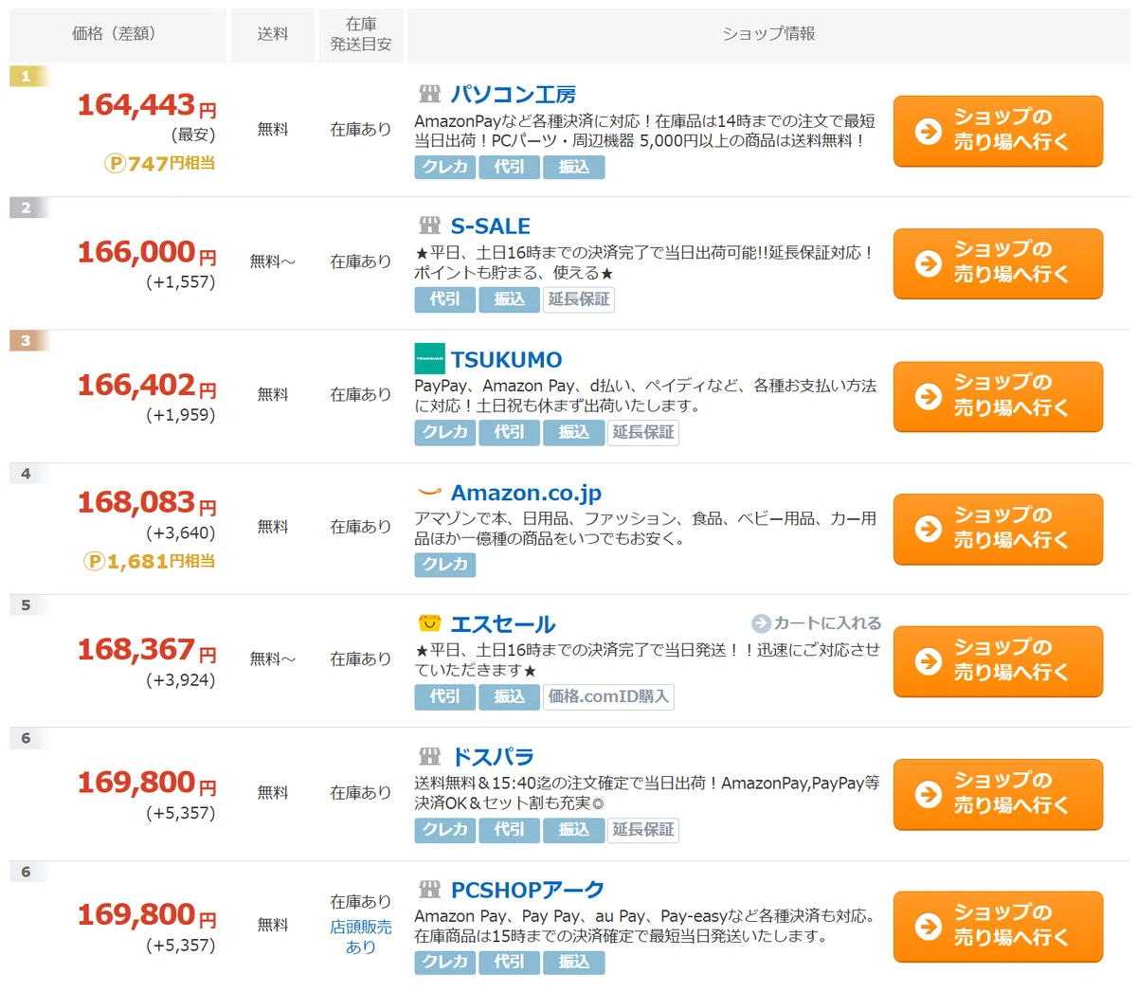Click the price 168,083円 for Amazon.co.jp
The image size is (1137, 992).
pyautogui.click(x=147, y=502)
